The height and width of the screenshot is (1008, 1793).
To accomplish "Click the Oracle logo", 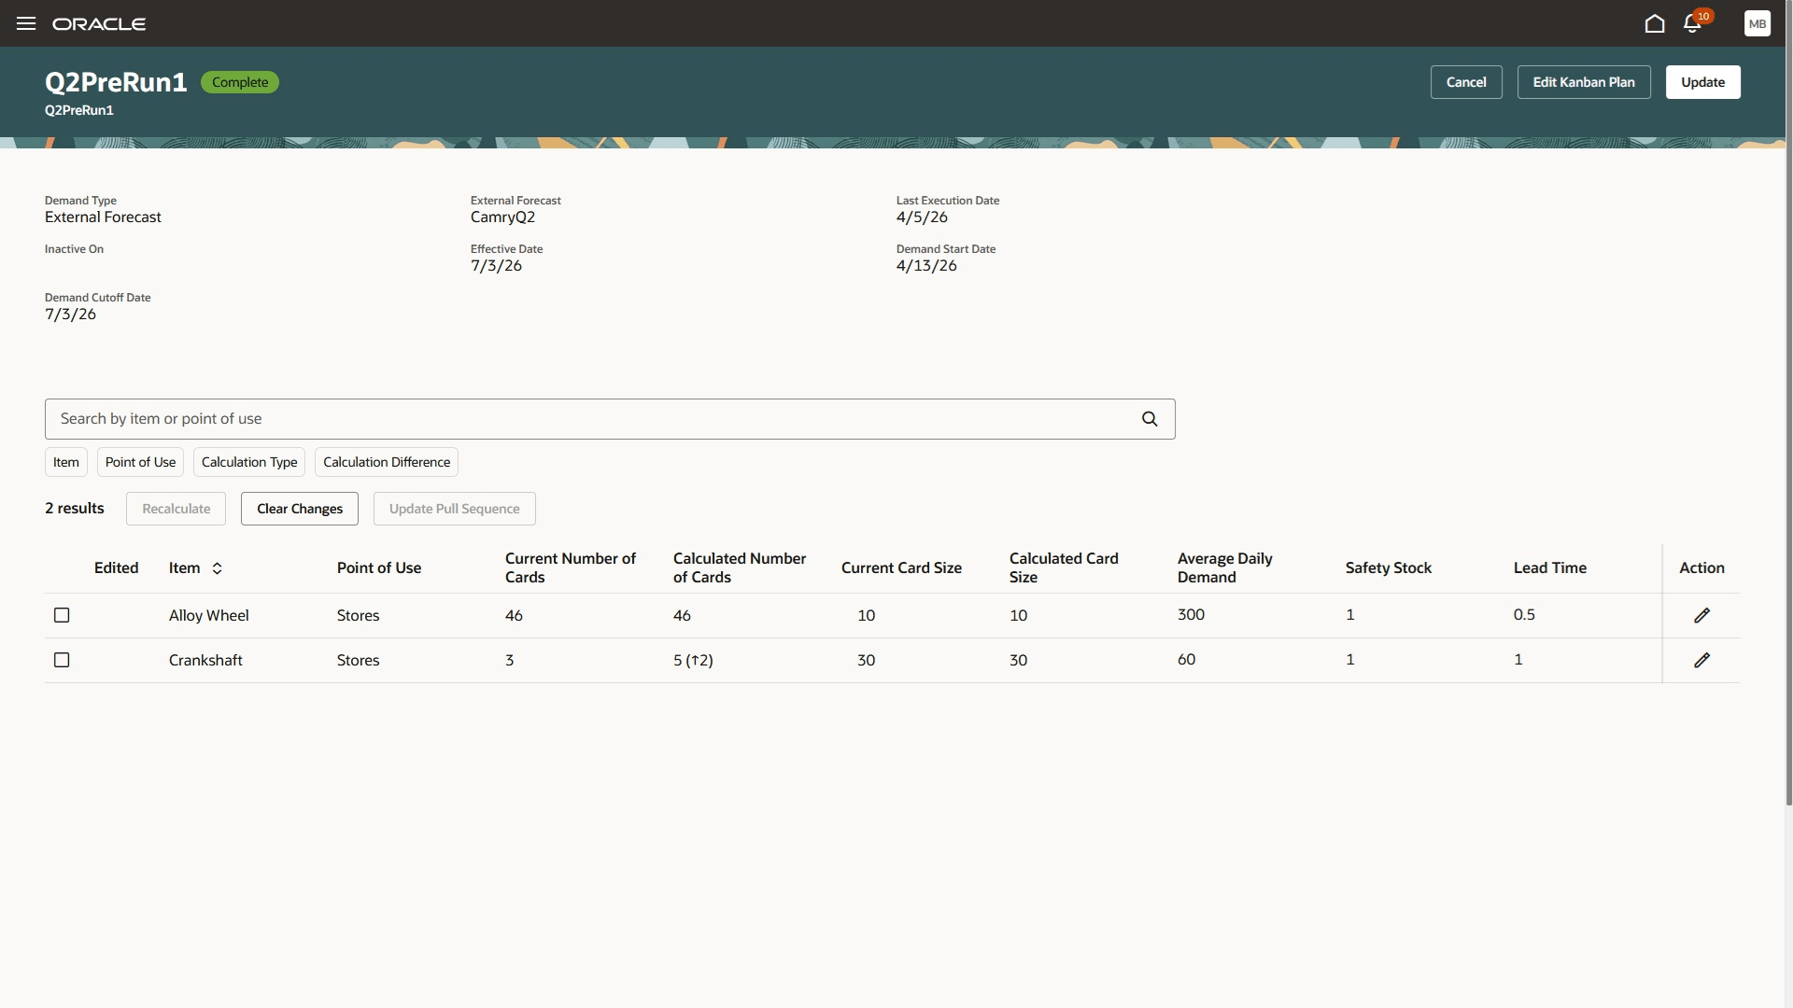I will coord(99,23).
